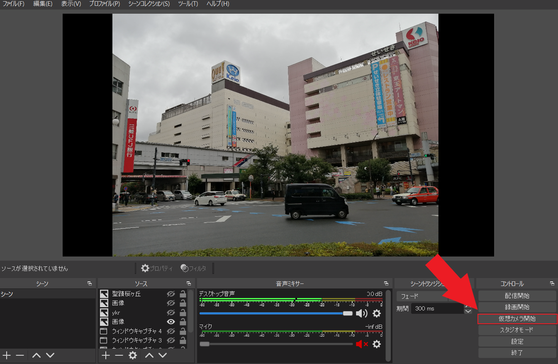This screenshot has width=558, height=364.
Task: Click the street photo in the preview
Action: [275, 135]
